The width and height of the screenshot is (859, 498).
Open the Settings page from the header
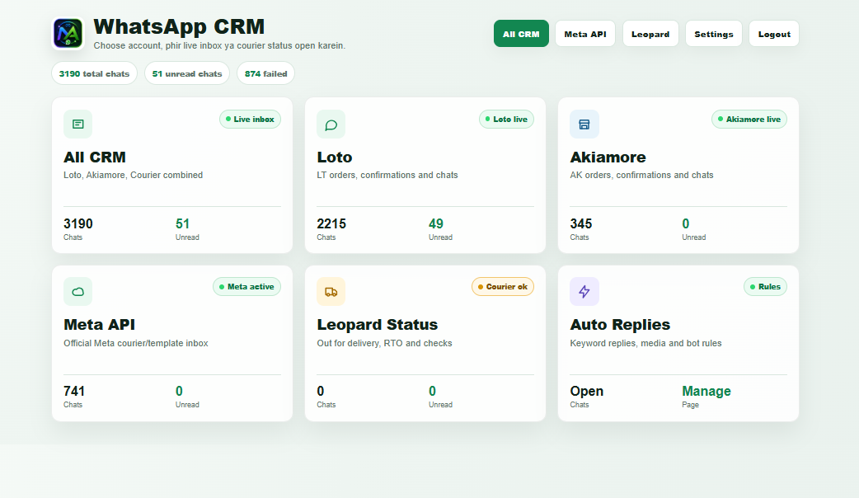pos(713,34)
